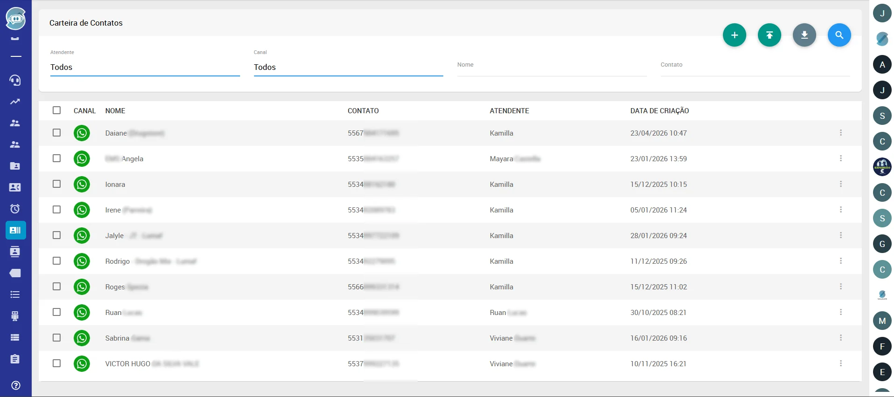Open three-dot menu for Irene row
894x397 pixels.
pyautogui.click(x=841, y=210)
